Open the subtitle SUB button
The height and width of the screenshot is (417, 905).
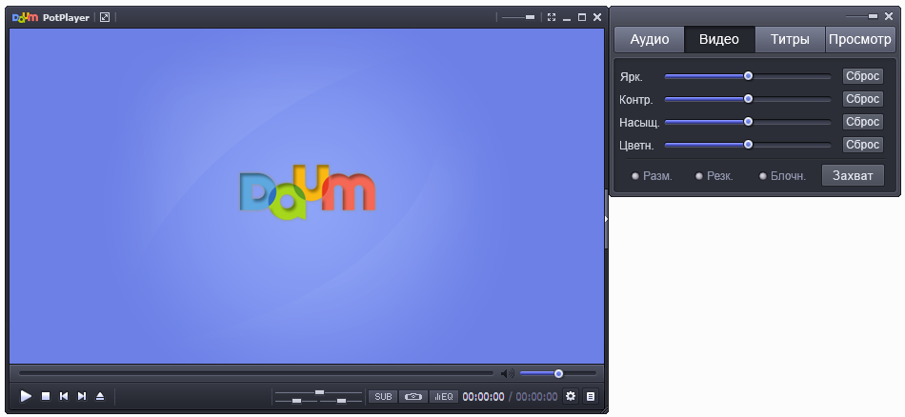[x=383, y=397]
